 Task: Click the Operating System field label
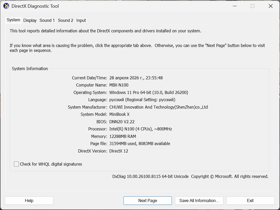[x=90, y=92]
